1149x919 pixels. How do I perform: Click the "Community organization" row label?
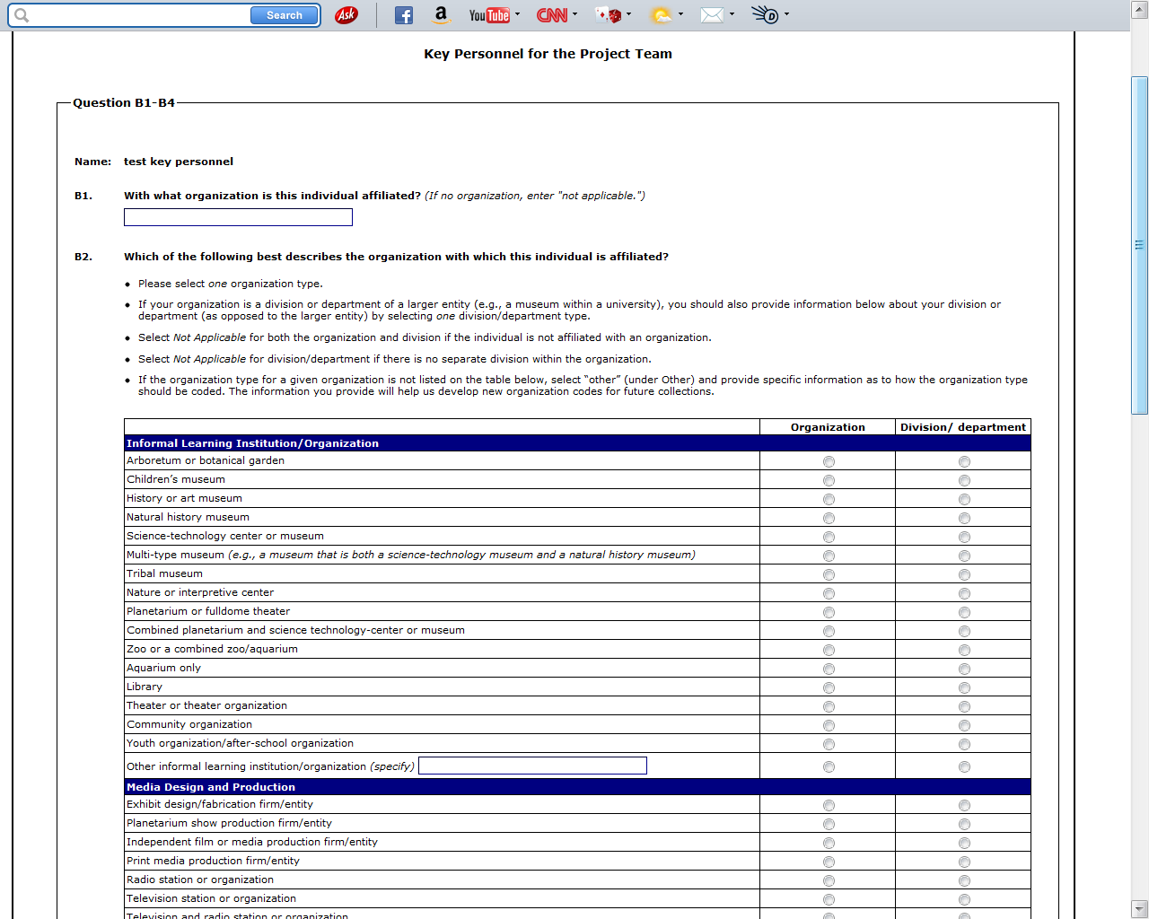point(189,724)
